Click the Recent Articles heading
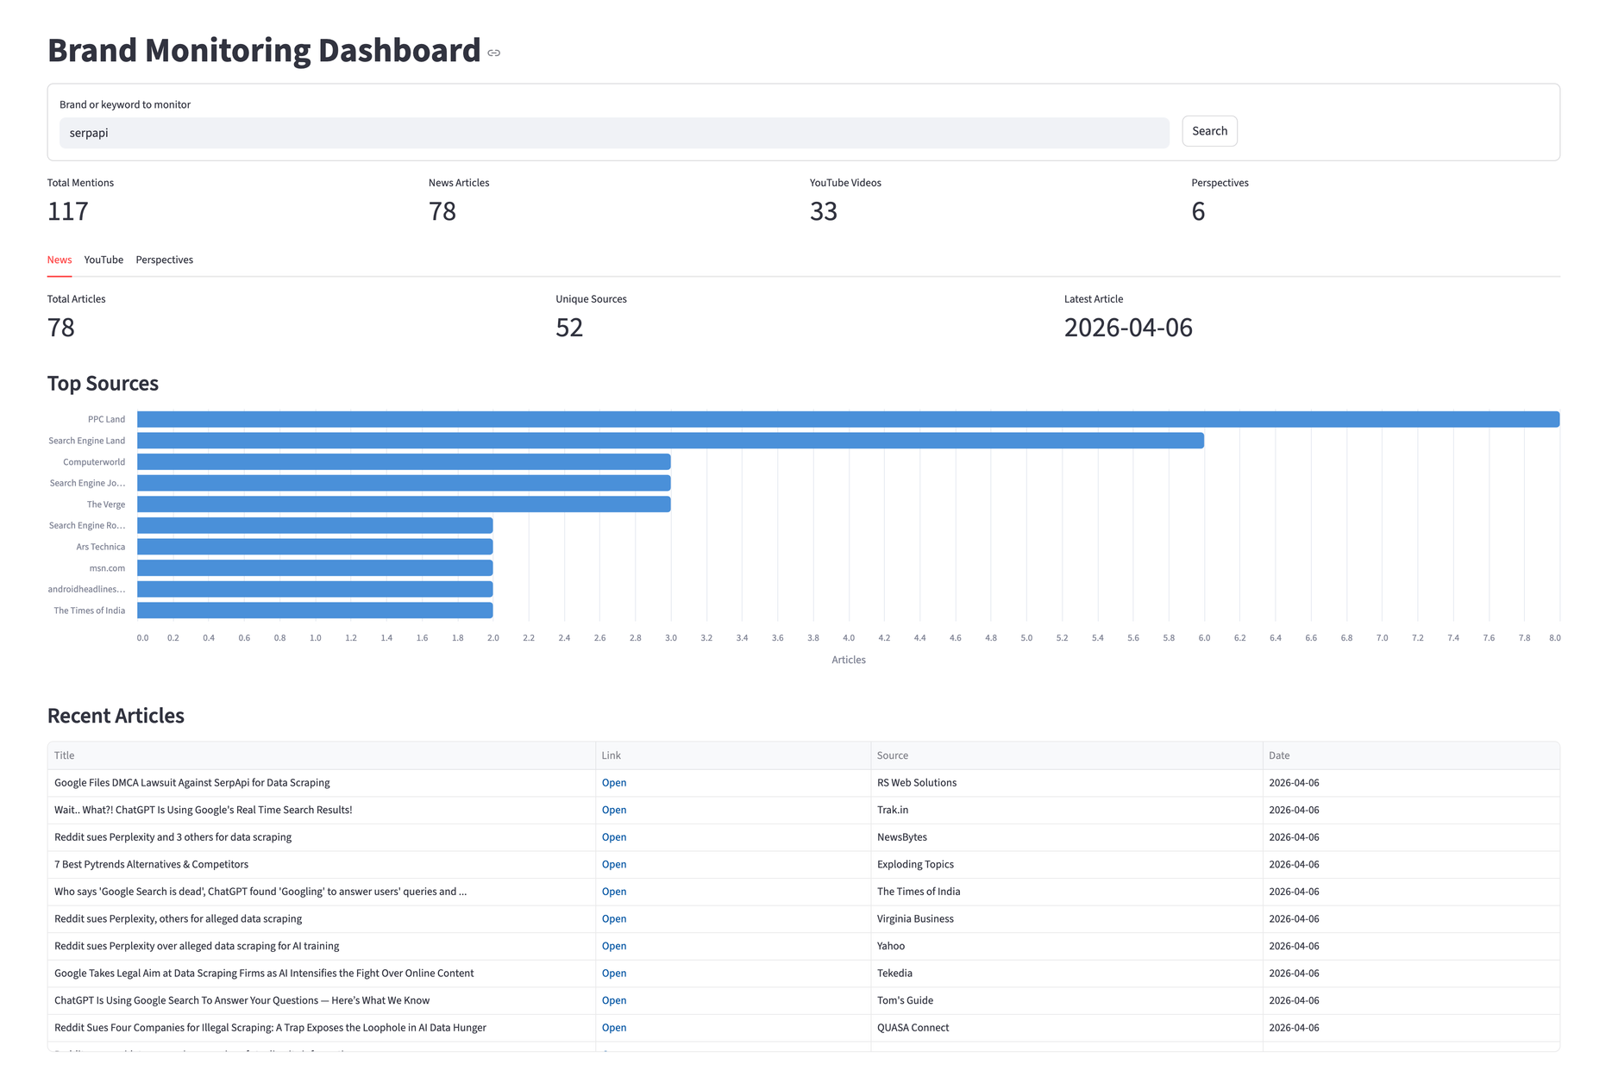This screenshot has width=1612, height=1071. [x=116, y=716]
